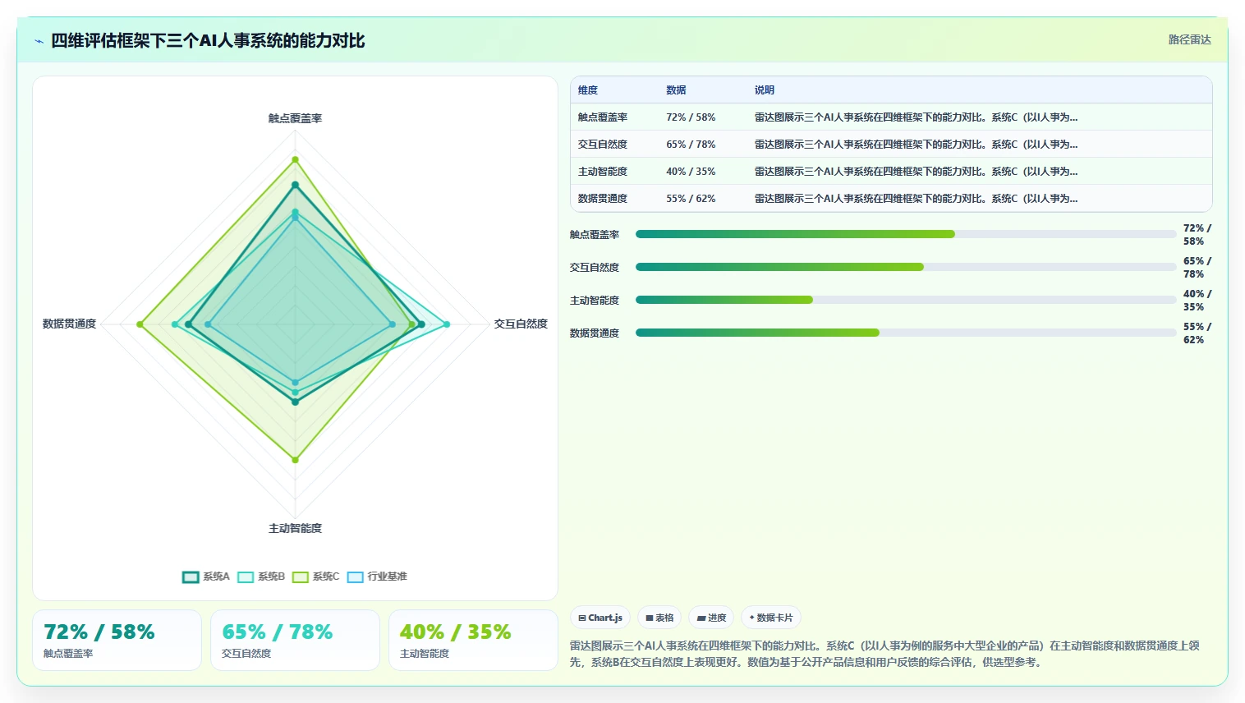Select the 触点覆盖率 table row cell
The width and height of the screenshot is (1245, 703).
click(603, 117)
